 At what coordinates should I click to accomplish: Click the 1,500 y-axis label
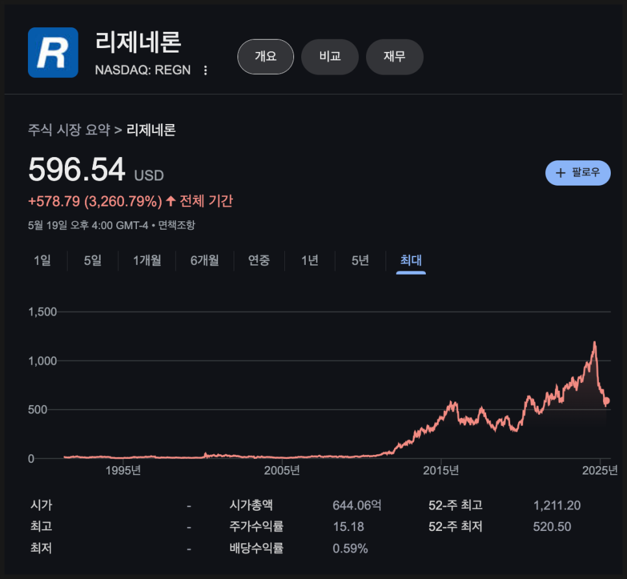(x=42, y=312)
